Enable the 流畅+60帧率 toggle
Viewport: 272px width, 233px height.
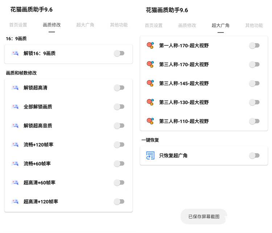pyautogui.click(x=119, y=164)
